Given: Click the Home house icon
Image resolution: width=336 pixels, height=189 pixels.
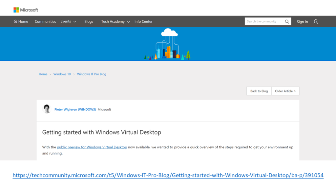Looking at the screenshot, I should pyautogui.click(x=15, y=21).
